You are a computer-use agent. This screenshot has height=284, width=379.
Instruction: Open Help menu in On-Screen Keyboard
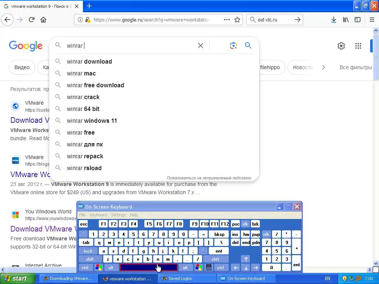[x=134, y=215]
